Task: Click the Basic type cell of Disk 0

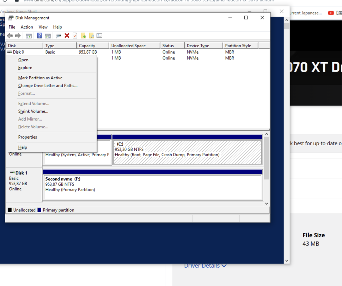Action: pyautogui.click(x=50, y=52)
